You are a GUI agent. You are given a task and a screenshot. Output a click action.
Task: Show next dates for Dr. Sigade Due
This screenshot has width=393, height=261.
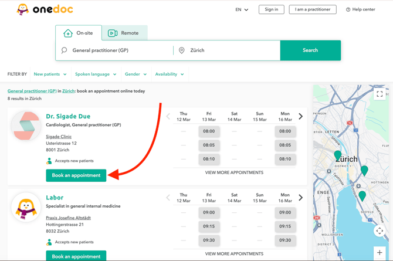pos(301,116)
